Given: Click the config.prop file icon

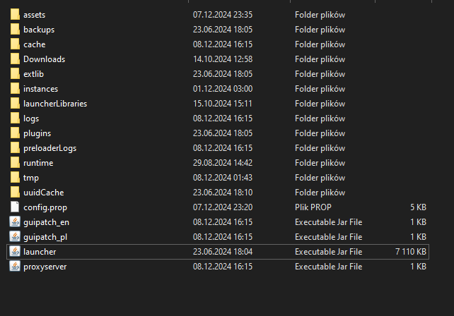Looking at the screenshot, I should 16,207.
